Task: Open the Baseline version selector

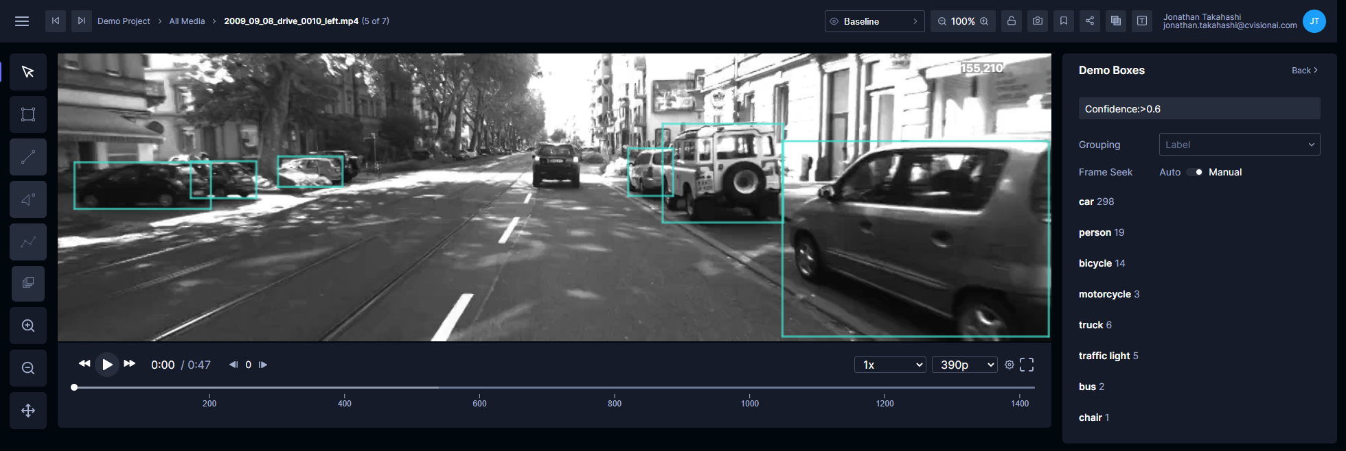Action: pos(874,21)
